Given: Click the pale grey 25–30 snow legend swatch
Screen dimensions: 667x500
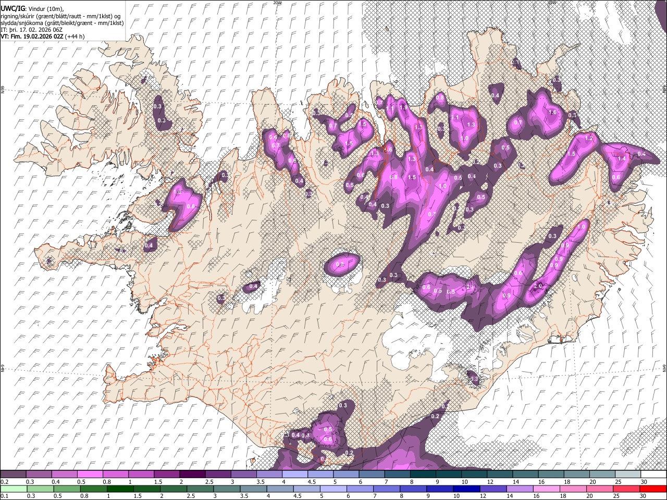Looking at the screenshot, I should coord(628,474).
